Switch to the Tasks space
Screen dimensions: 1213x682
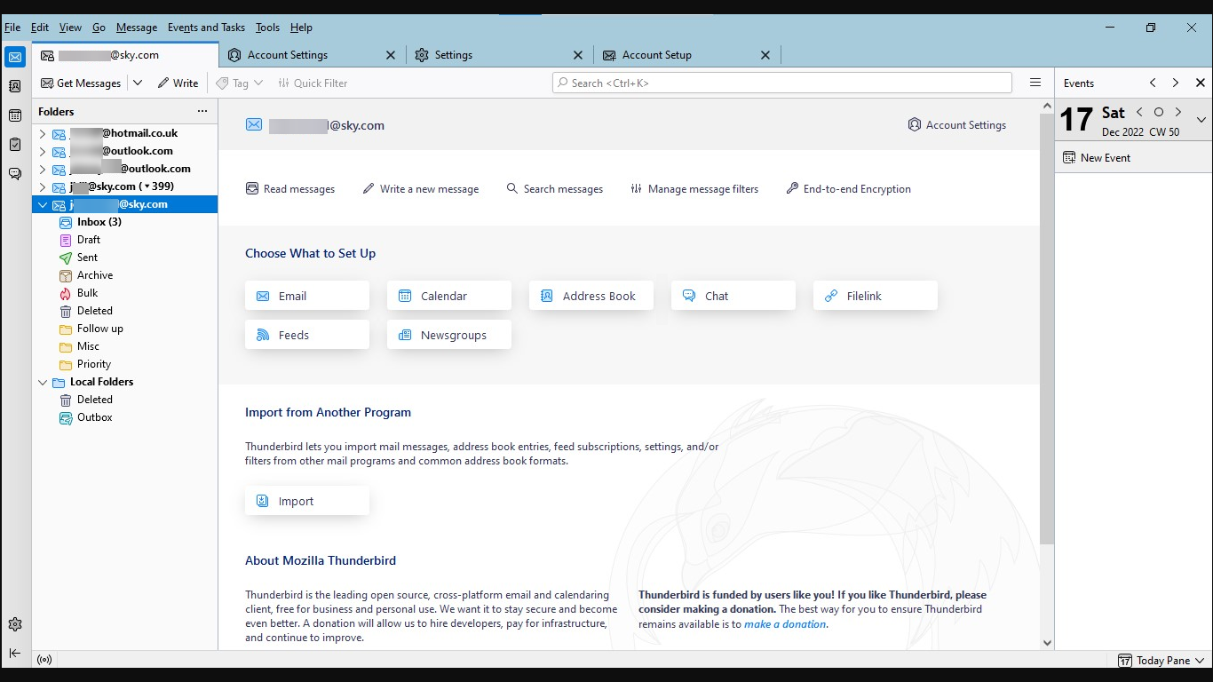pos(14,144)
